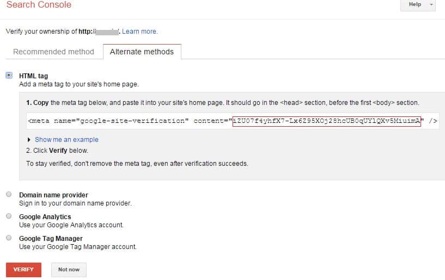The image size is (445, 280).
Task: Click the meta tag code field
Action: point(233,121)
